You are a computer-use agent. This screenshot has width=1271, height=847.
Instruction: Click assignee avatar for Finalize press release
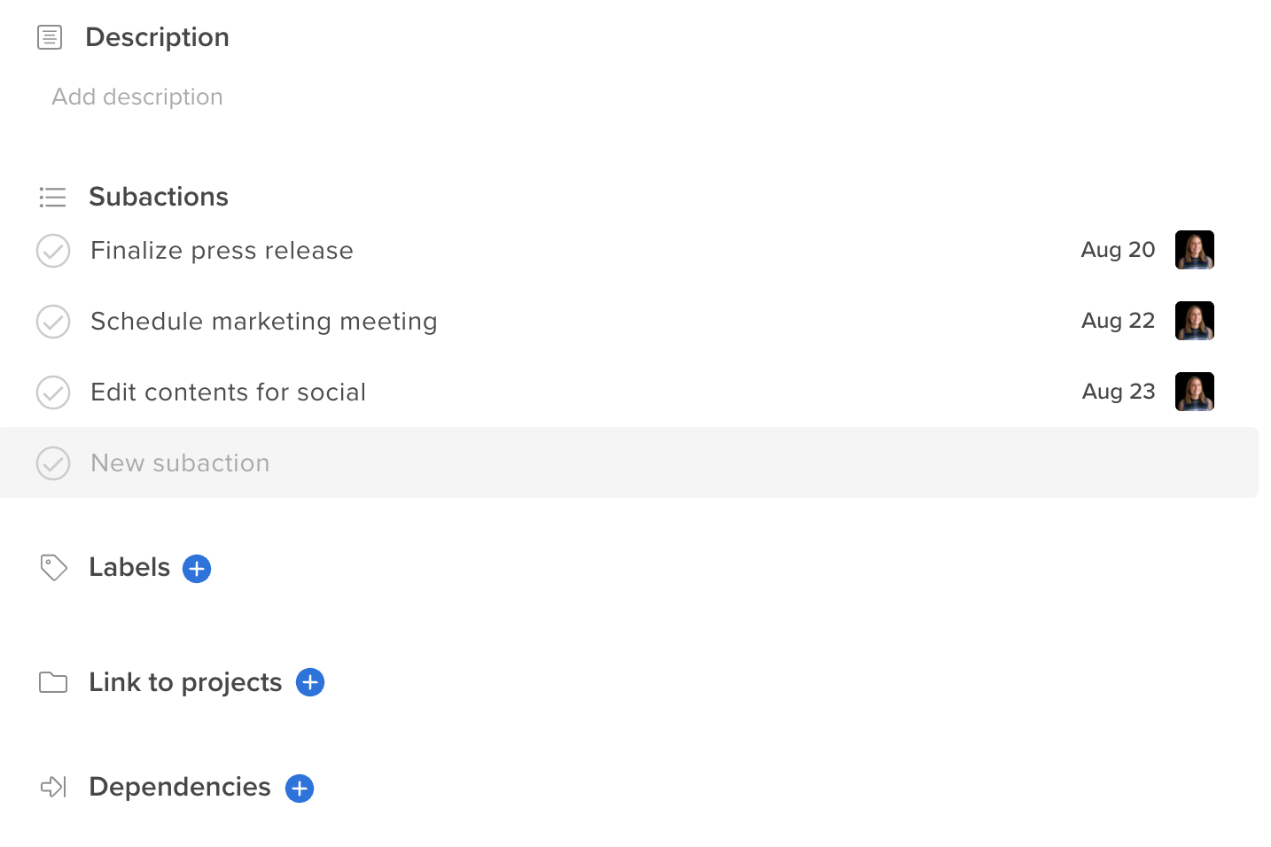point(1194,250)
